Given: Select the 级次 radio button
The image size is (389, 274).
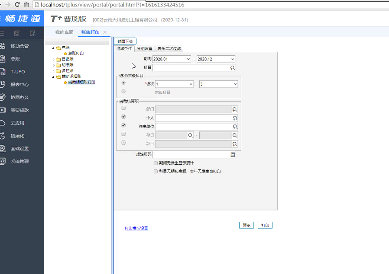Looking at the screenshot, I should 123,83.
